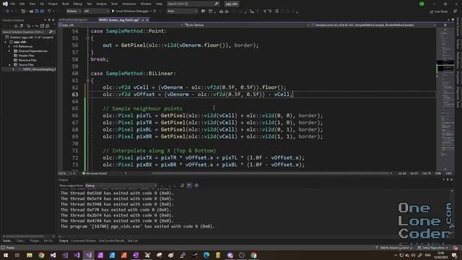Open the Show output from Debug dropdown
This screenshot has height=260, width=462.
(121, 186)
